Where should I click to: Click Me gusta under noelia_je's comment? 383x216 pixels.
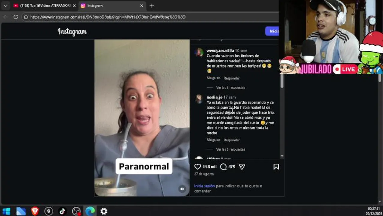213,140
